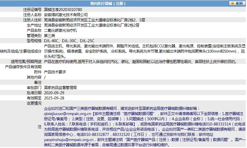This screenshot has height=148, width=247.
Task: Click the label 产品名称
Action: (x=34, y=30)
